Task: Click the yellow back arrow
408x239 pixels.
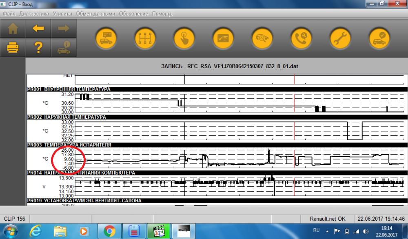Action: click(x=38, y=29)
